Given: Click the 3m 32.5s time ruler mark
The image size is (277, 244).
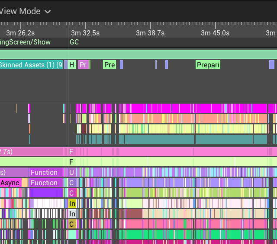Looking at the screenshot, I should click(x=85, y=33).
